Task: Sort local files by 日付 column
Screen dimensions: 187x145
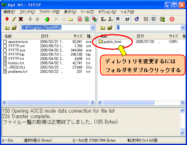Action: point(52,36)
